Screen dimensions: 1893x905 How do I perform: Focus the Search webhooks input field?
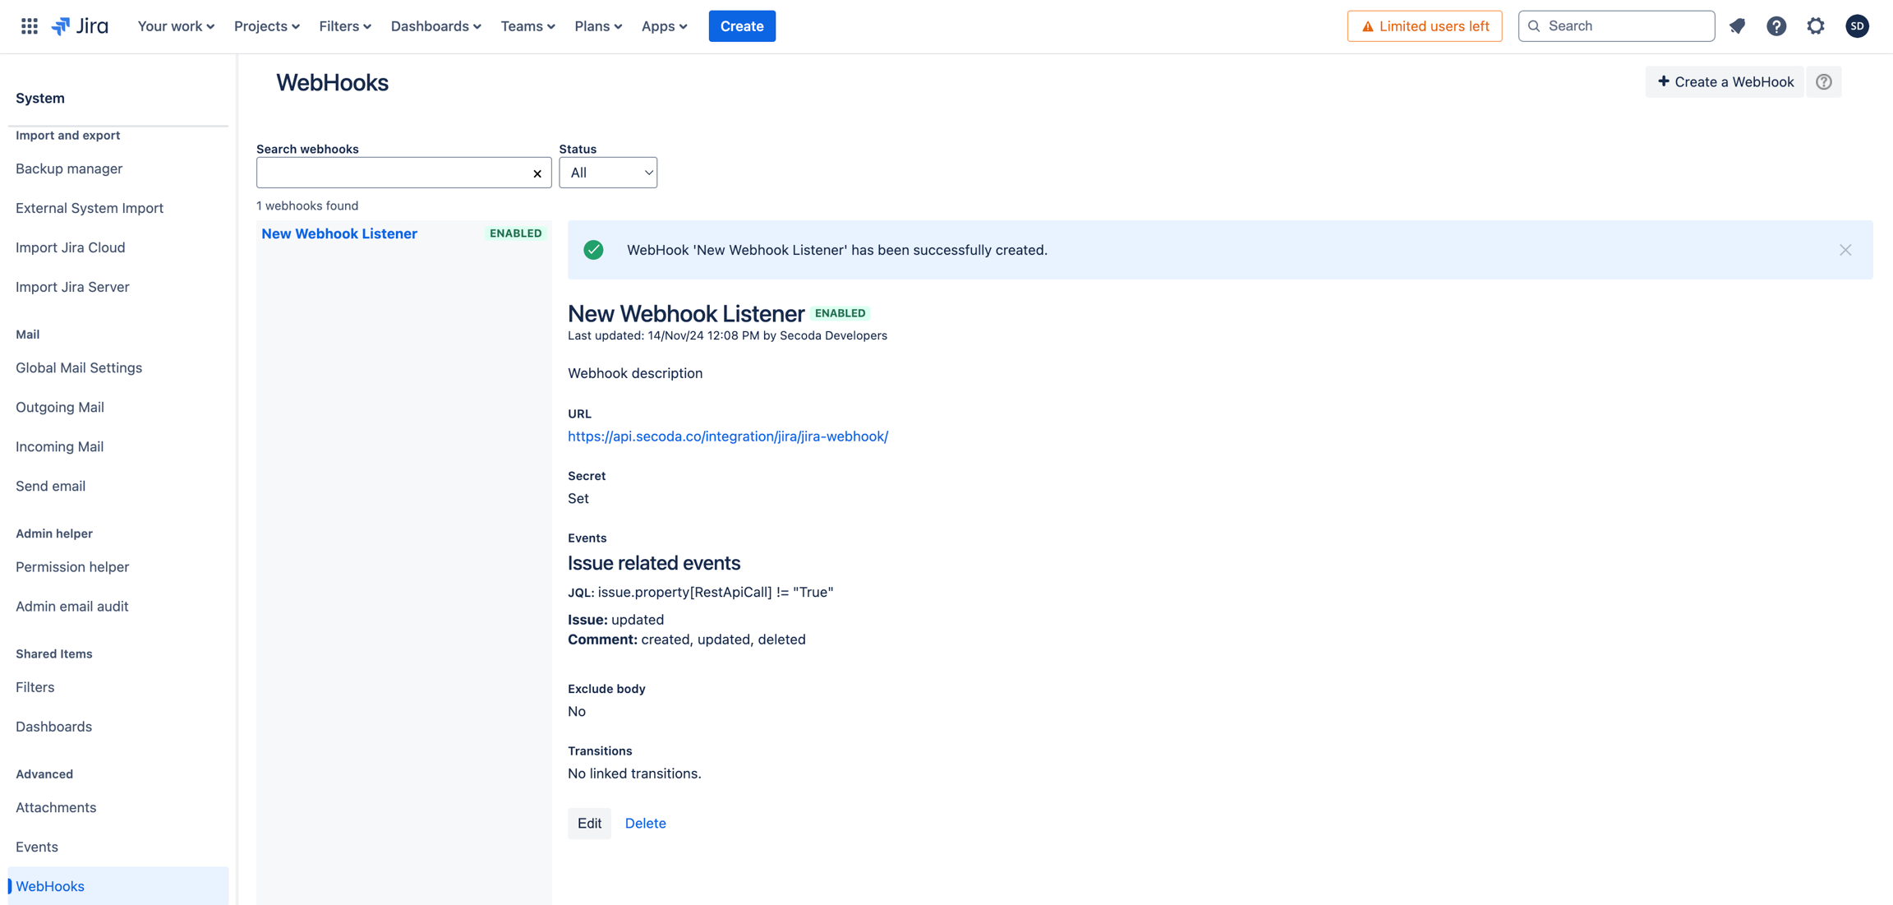[393, 173]
